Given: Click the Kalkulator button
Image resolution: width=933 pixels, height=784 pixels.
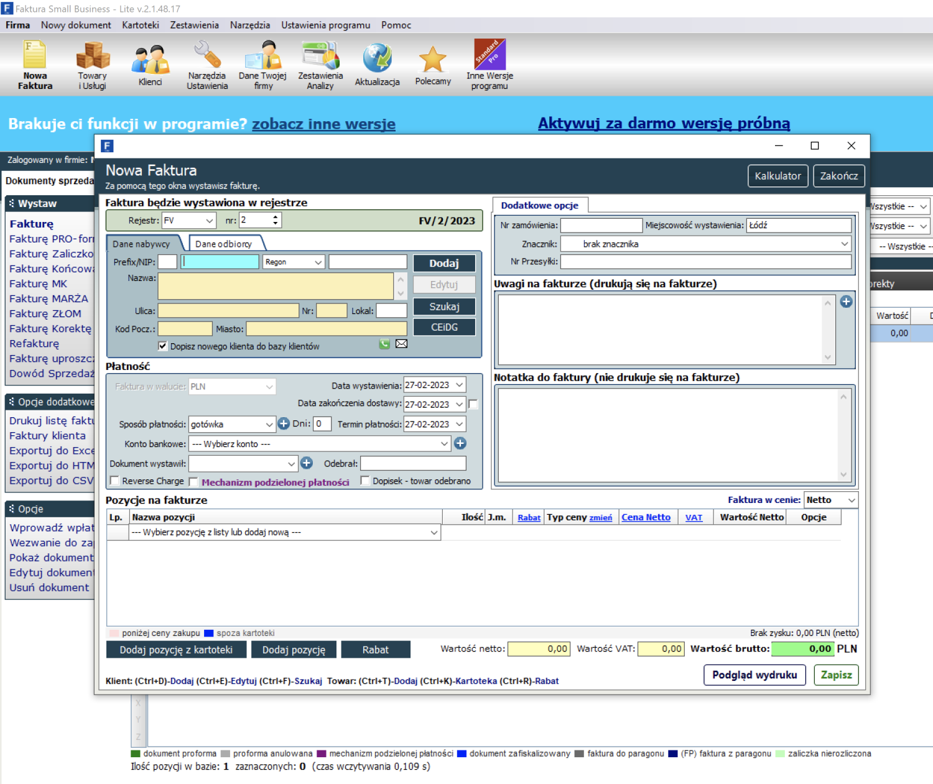Looking at the screenshot, I should pos(777,176).
